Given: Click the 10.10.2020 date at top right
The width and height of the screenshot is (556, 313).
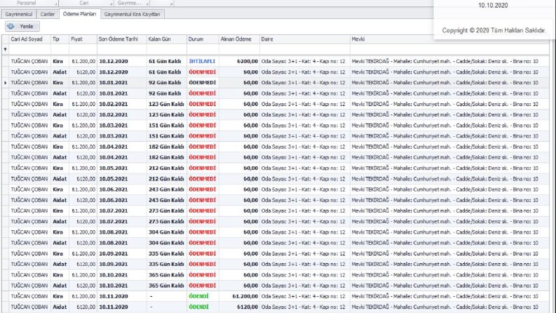Looking at the screenshot, I should 493,6.
